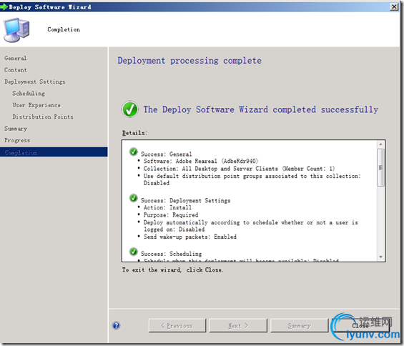Click 'Purpose: Required' detail line
The width and height of the screenshot is (404, 346).
coord(171,215)
